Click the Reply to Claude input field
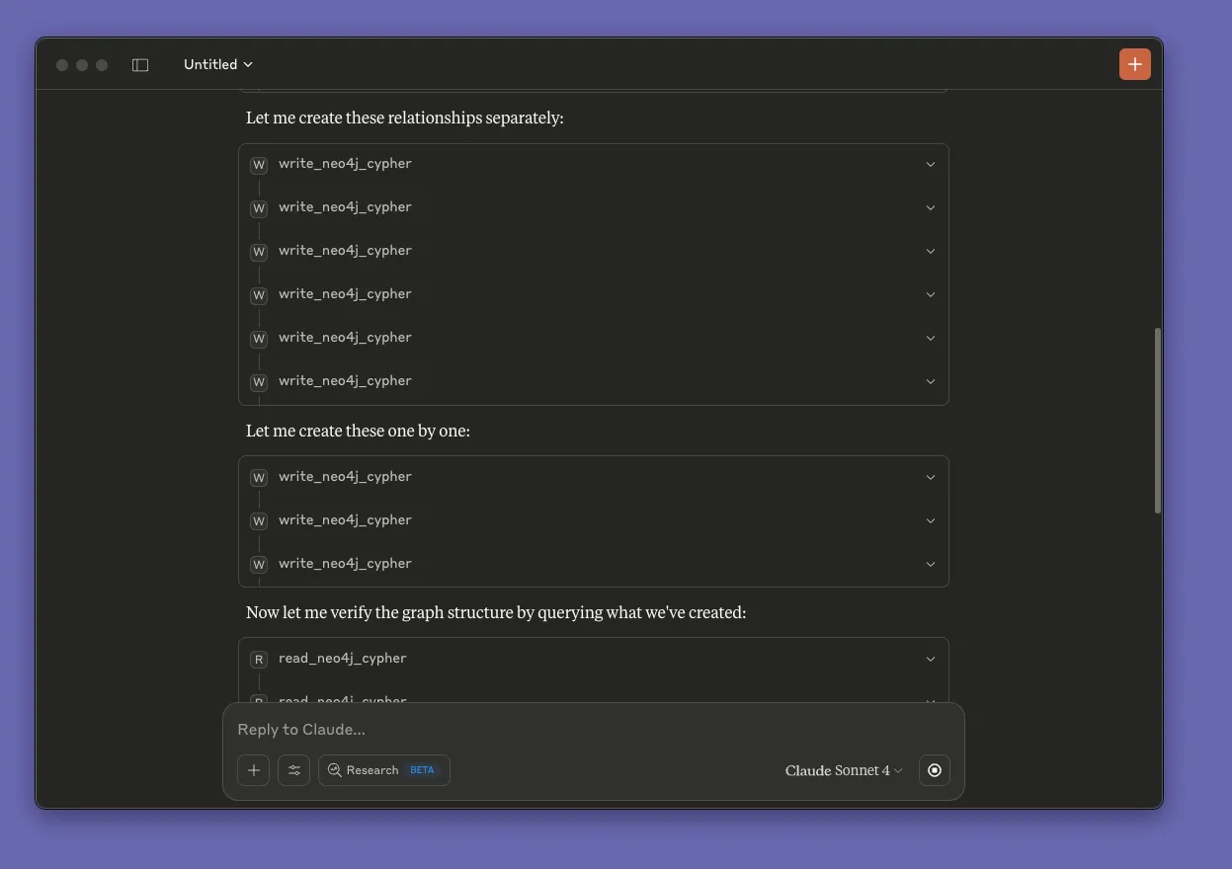 (x=593, y=730)
